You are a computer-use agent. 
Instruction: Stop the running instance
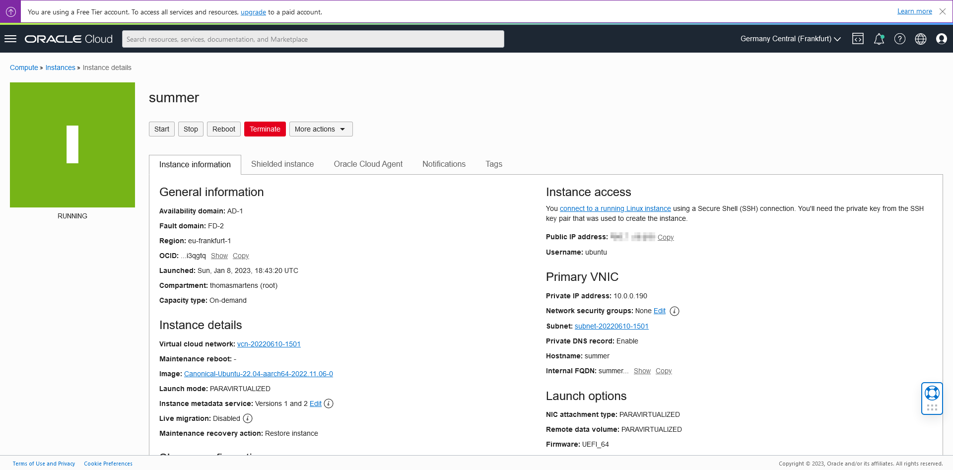[x=191, y=129]
